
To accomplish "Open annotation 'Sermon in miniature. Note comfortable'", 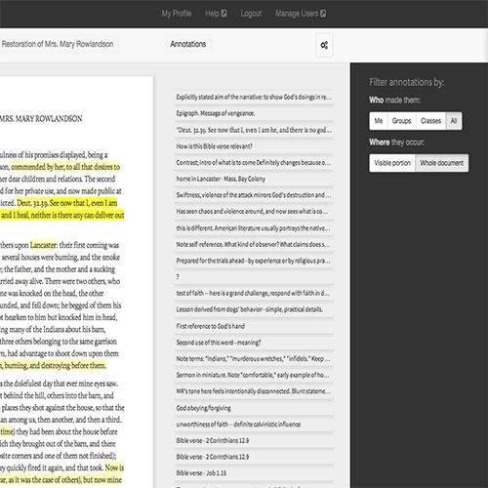I will 254,375.
